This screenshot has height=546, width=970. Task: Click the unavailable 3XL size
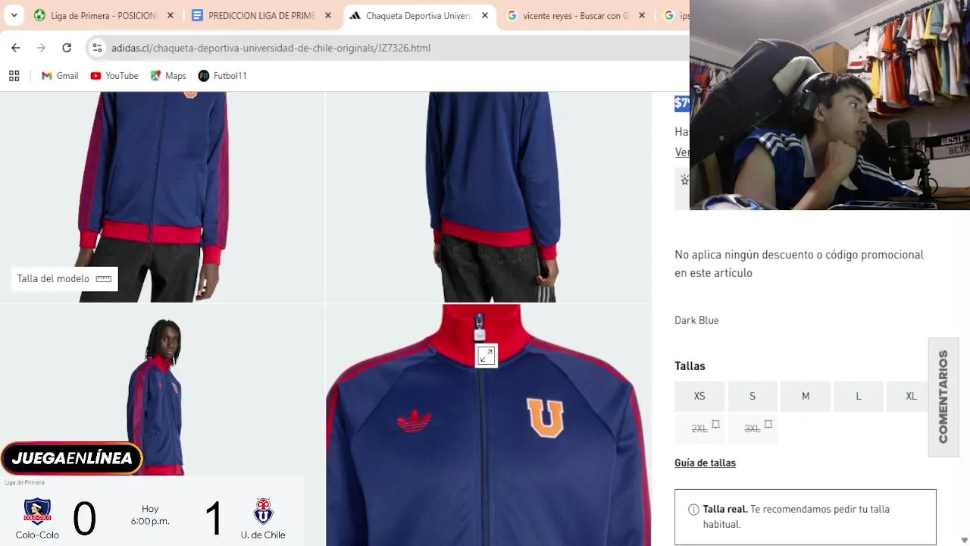click(x=753, y=428)
